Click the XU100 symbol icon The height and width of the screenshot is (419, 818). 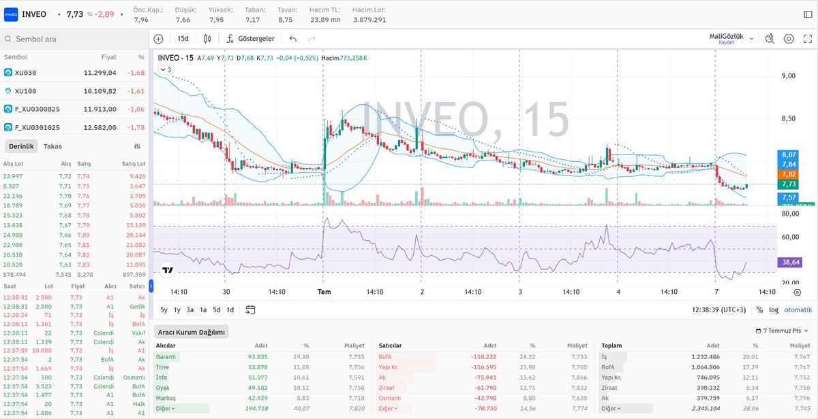8,90
